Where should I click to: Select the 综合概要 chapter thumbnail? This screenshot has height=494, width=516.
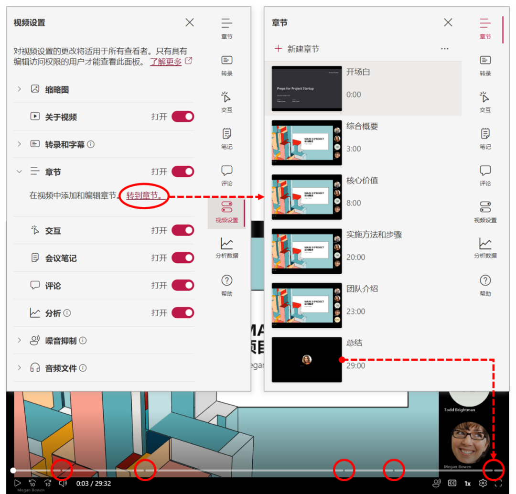coord(306,143)
